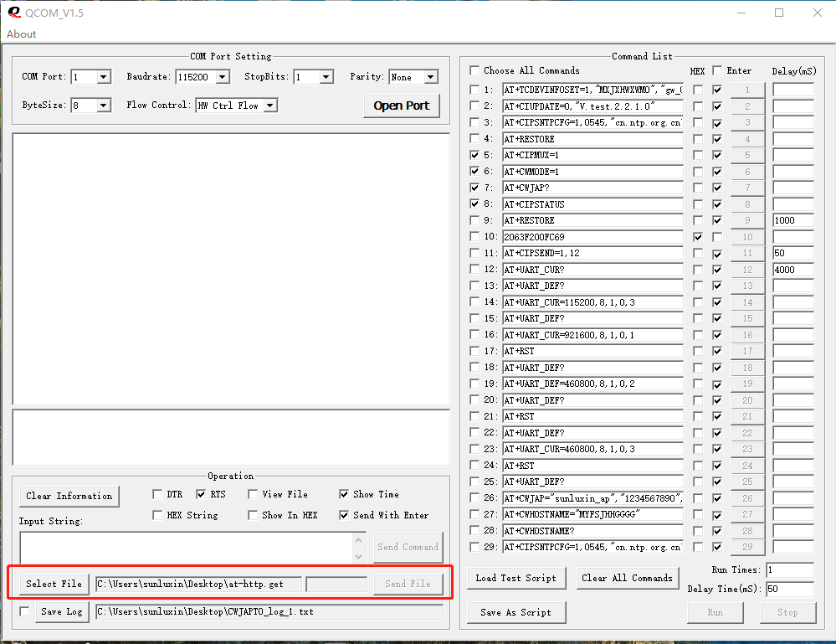Expand the COM Port dropdown

point(104,77)
